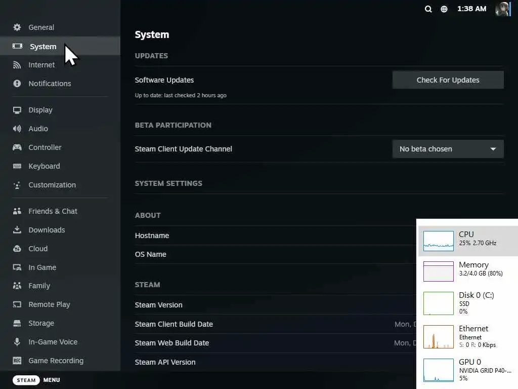Click the Audio speaker icon
This screenshot has height=389, width=518.
(x=17, y=128)
